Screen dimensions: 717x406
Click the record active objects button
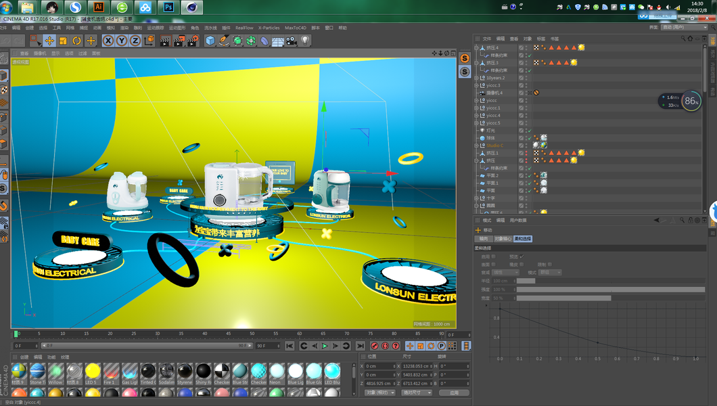point(375,346)
